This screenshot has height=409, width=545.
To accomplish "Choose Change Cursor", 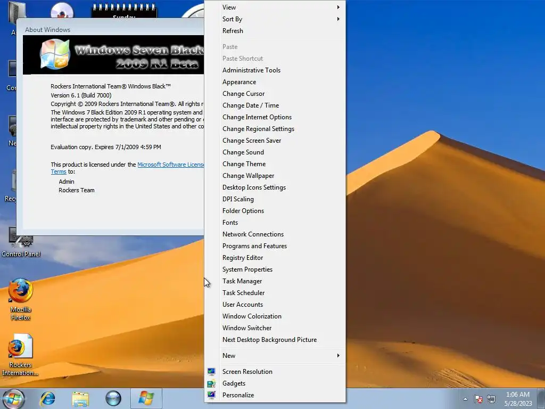I will point(275,94).
